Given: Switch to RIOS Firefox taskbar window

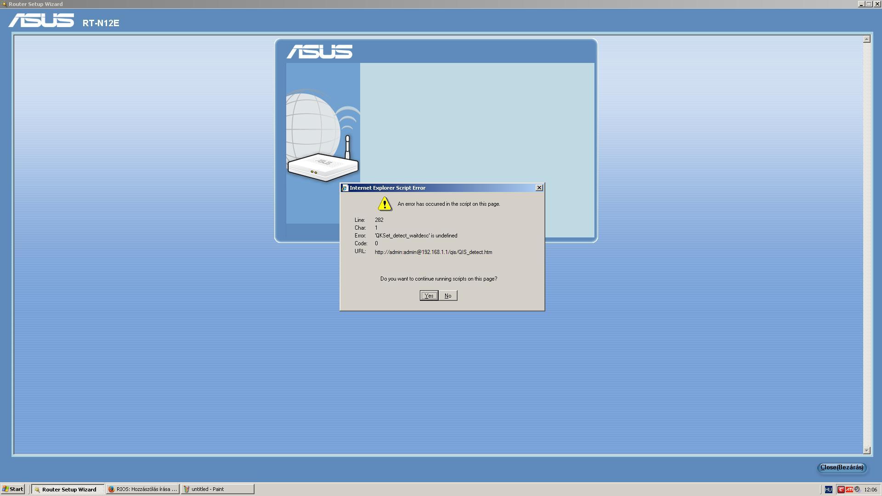Looking at the screenshot, I should [x=142, y=489].
